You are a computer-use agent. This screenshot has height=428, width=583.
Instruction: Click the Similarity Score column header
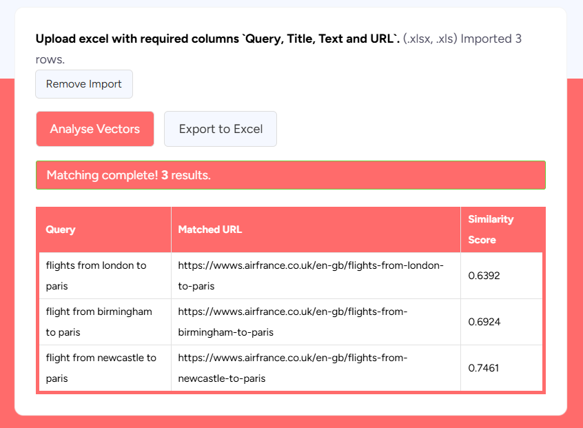(491, 230)
